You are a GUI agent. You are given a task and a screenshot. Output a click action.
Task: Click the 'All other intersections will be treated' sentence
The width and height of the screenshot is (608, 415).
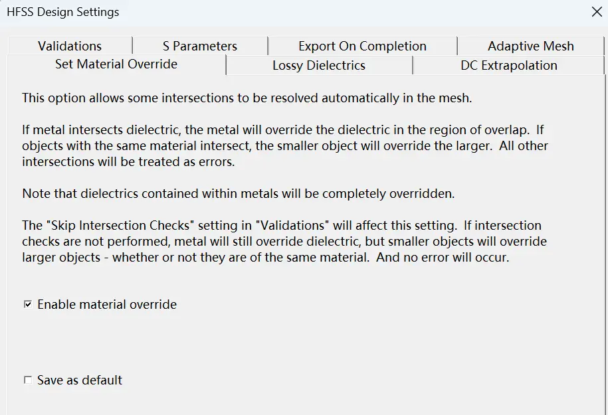point(285,153)
